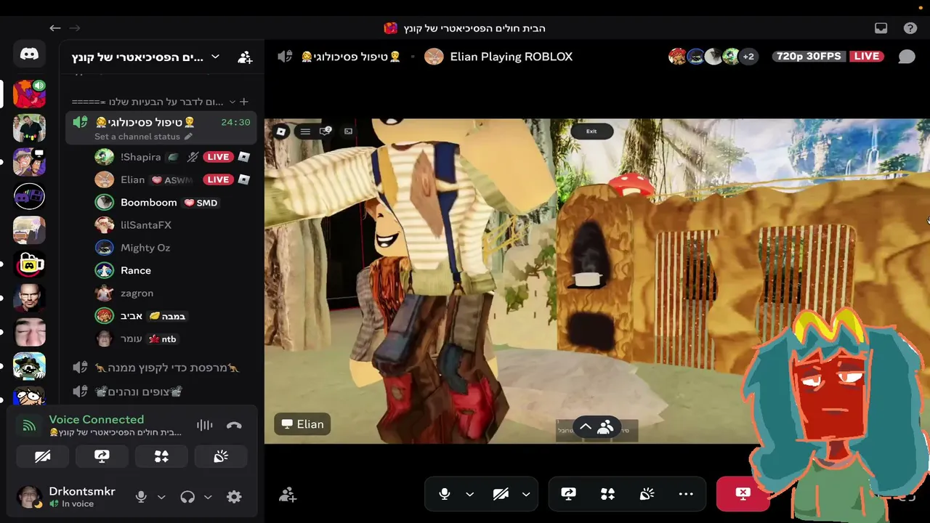Open the server with speaker badge icon
This screenshot has height=523, width=930.
tap(29, 94)
